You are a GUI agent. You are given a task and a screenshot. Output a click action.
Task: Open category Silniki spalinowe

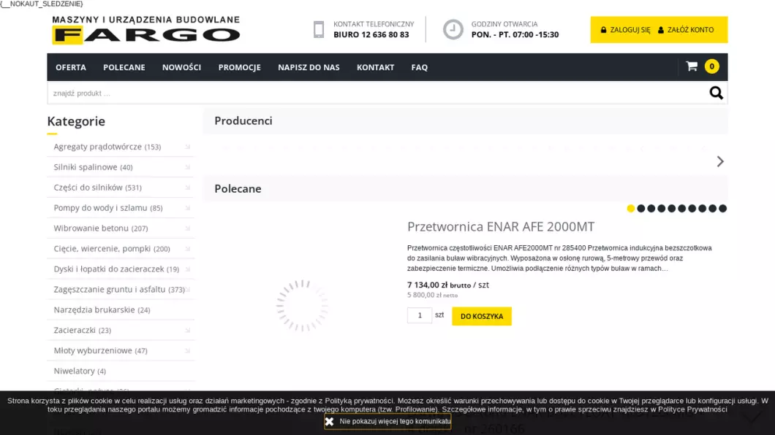click(x=93, y=166)
